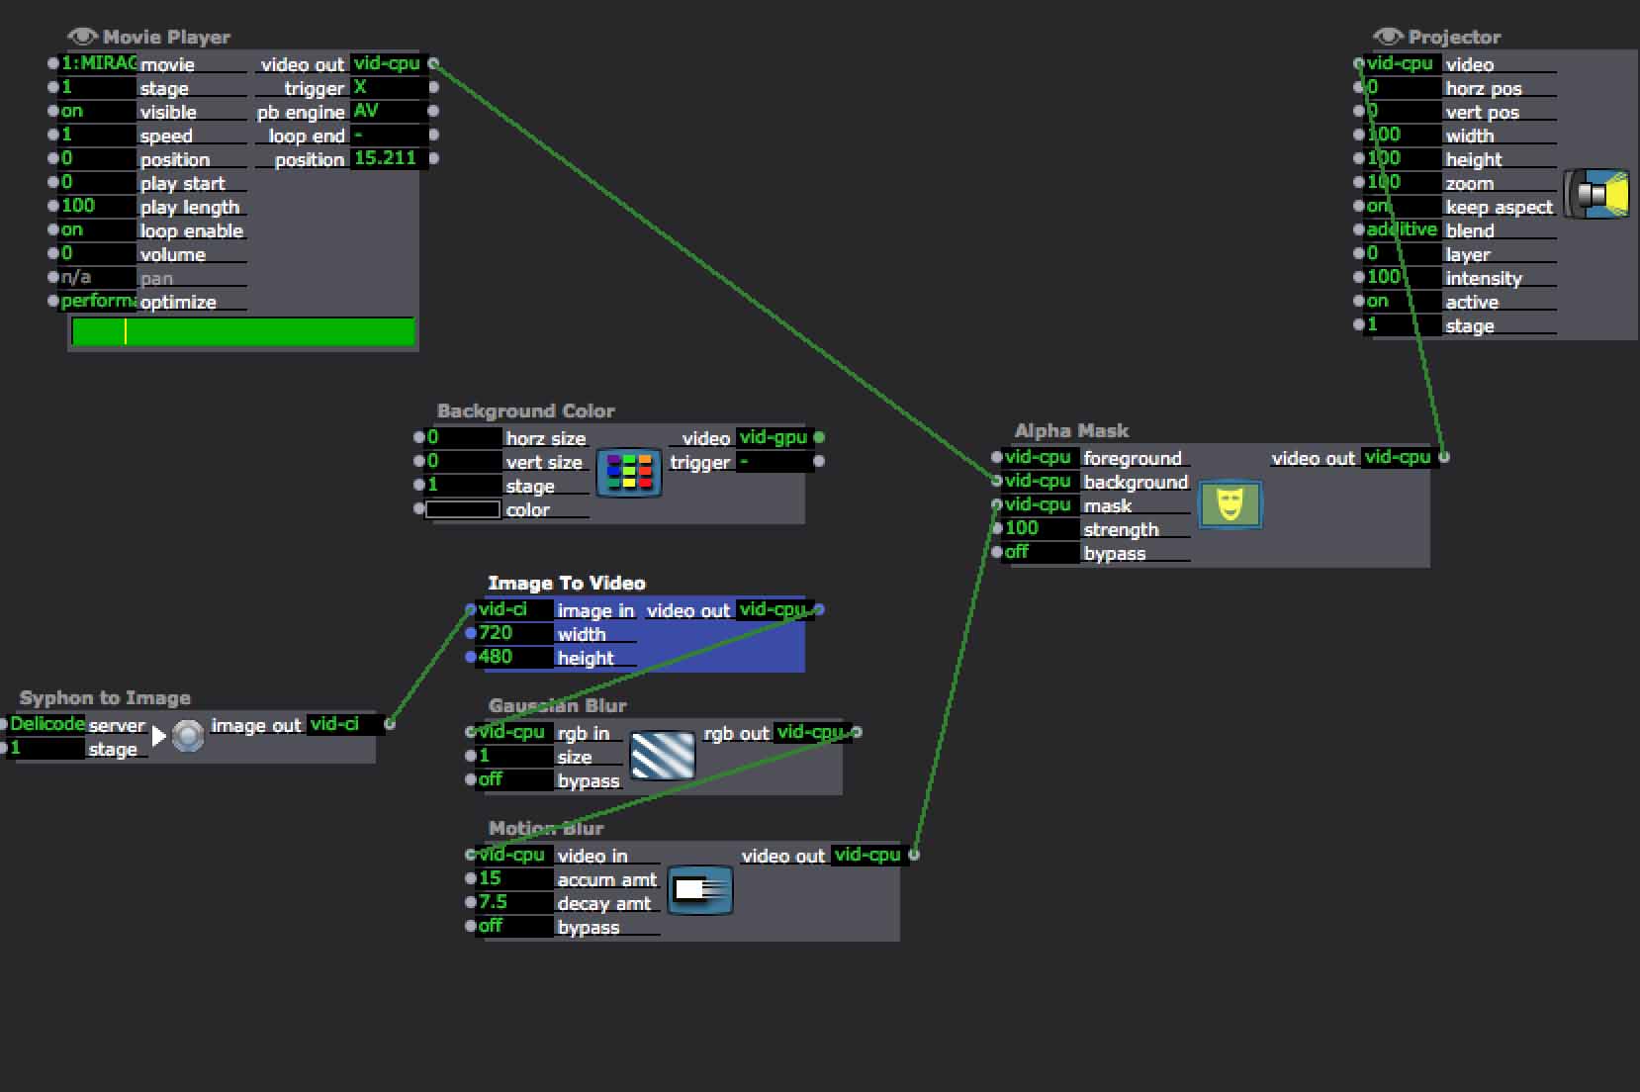Toggle the Projector eye icon

(x=1387, y=37)
